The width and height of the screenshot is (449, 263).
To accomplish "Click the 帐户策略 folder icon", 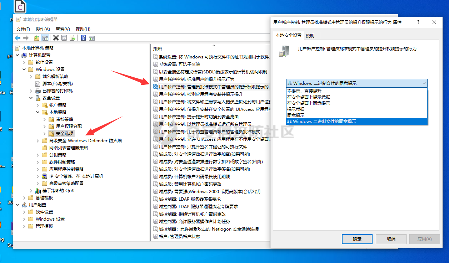I will [45, 105].
